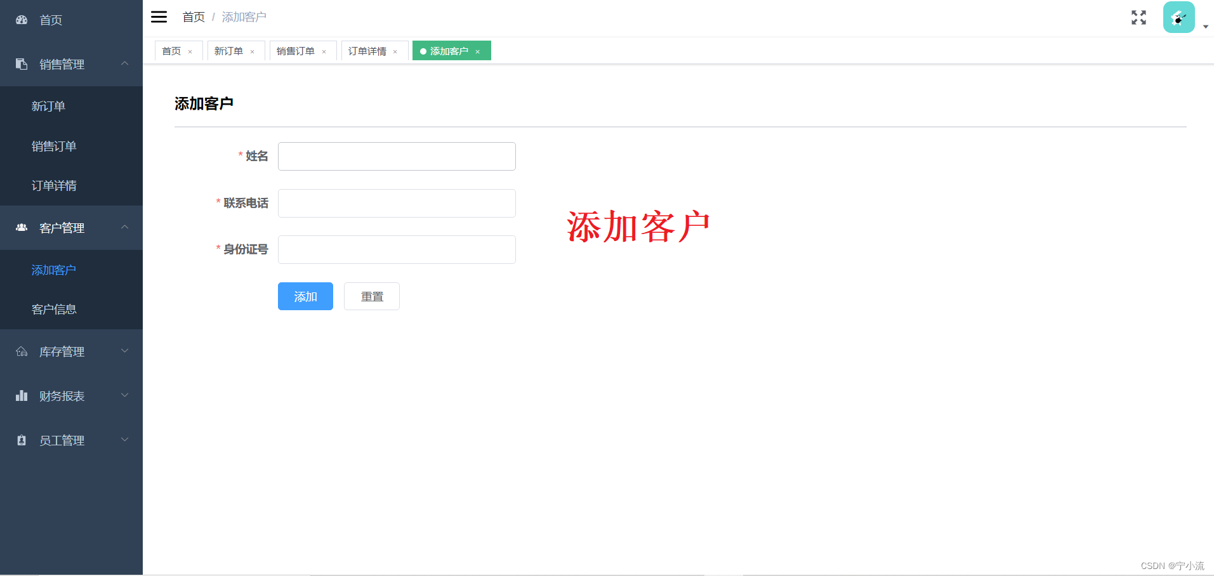Click the blue 添加 submit button
The width and height of the screenshot is (1214, 576).
point(305,296)
